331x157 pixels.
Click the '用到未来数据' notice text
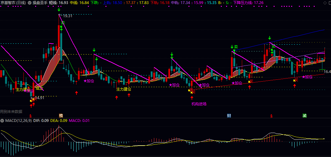click(11, 111)
